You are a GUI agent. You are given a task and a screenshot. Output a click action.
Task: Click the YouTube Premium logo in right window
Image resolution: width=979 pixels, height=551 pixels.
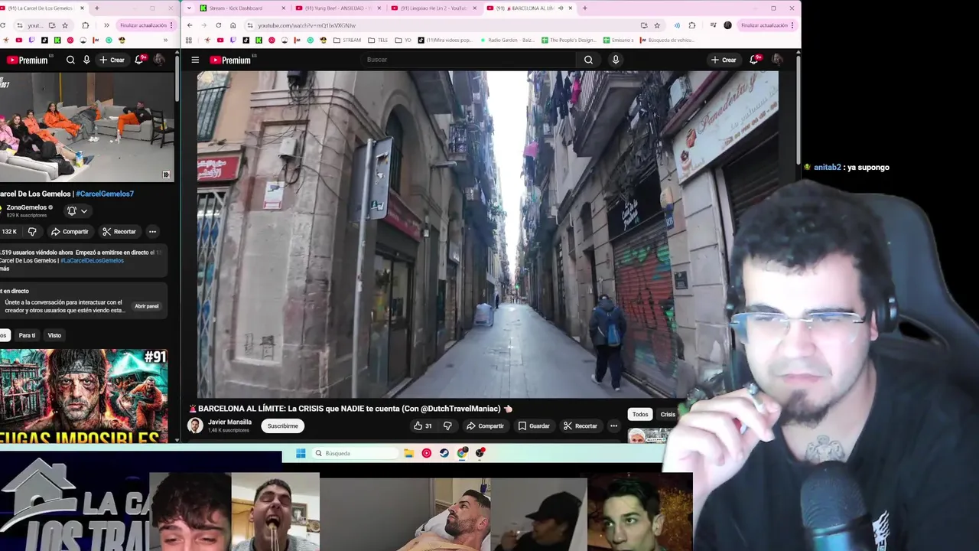tap(230, 60)
